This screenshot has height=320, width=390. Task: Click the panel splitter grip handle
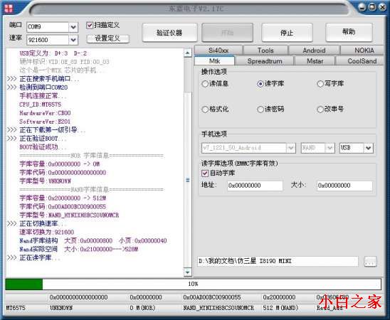click(x=188, y=180)
